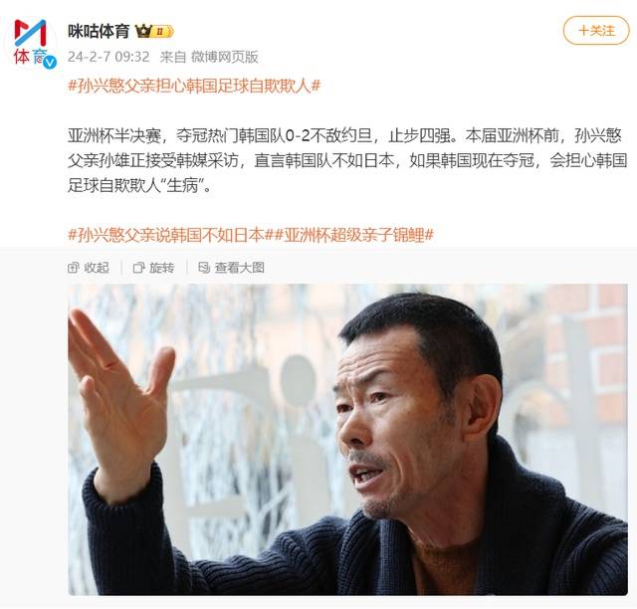Click the 查看大图 text label
The image size is (637, 609).
[240, 268]
